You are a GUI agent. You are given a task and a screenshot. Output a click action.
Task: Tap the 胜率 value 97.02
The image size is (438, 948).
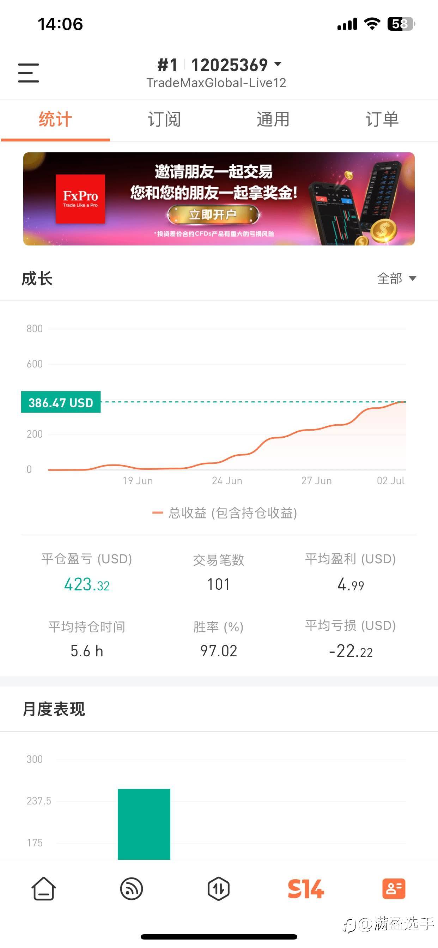click(219, 651)
